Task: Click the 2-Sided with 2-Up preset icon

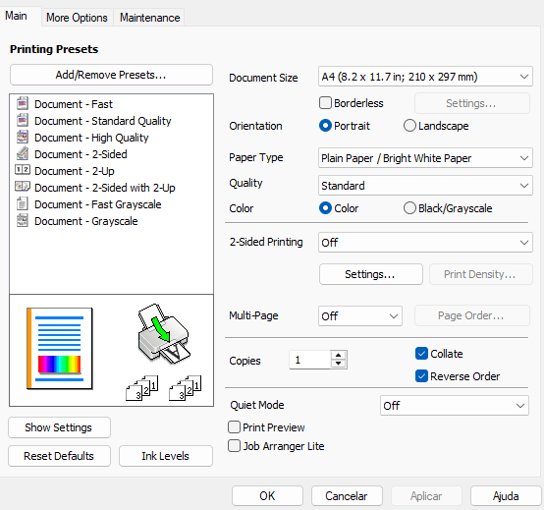Action: tap(23, 187)
